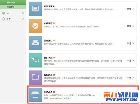Viewport: 140px width, 104px height.
Task: Click the 商户功能 title text
Action: point(48,58)
